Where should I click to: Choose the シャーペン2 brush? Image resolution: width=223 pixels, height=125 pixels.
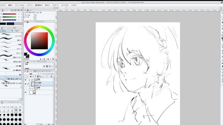11,35
